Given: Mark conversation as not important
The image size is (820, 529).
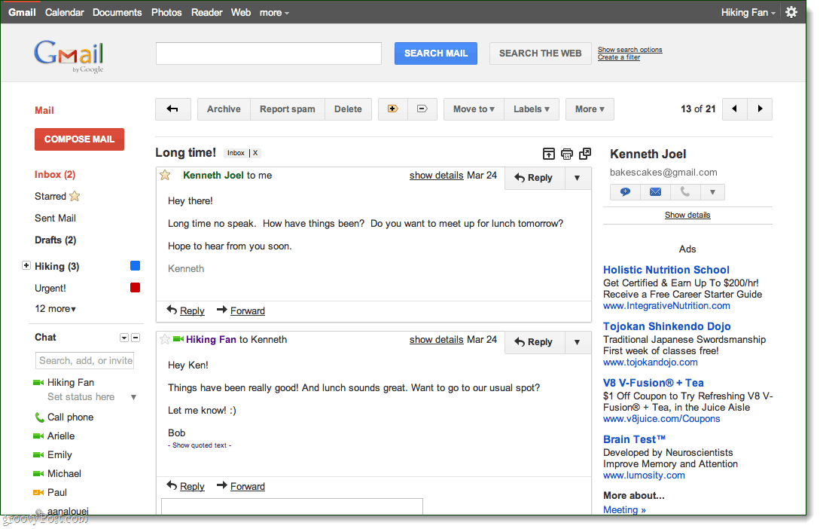Looking at the screenshot, I should coord(422,109).
